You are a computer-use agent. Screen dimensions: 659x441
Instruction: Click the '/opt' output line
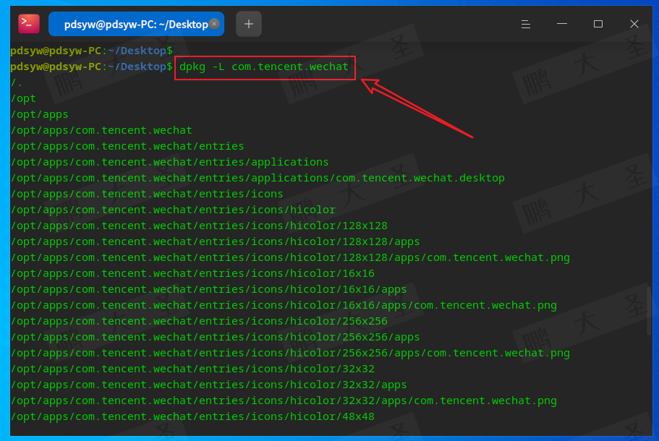[23, 99]
